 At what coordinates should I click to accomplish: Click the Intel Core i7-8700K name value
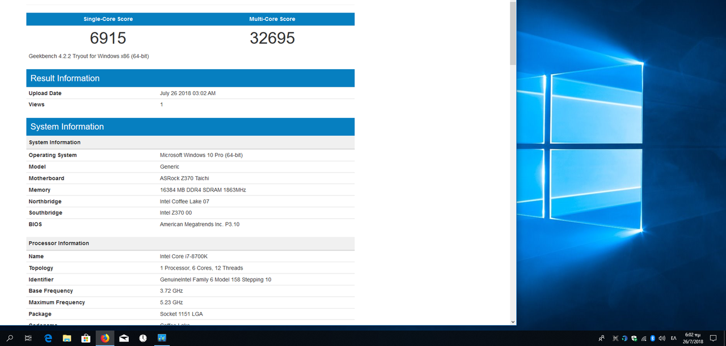[x=183, y=257]
